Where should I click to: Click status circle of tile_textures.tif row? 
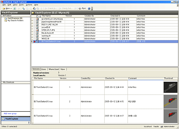(34, 33)
